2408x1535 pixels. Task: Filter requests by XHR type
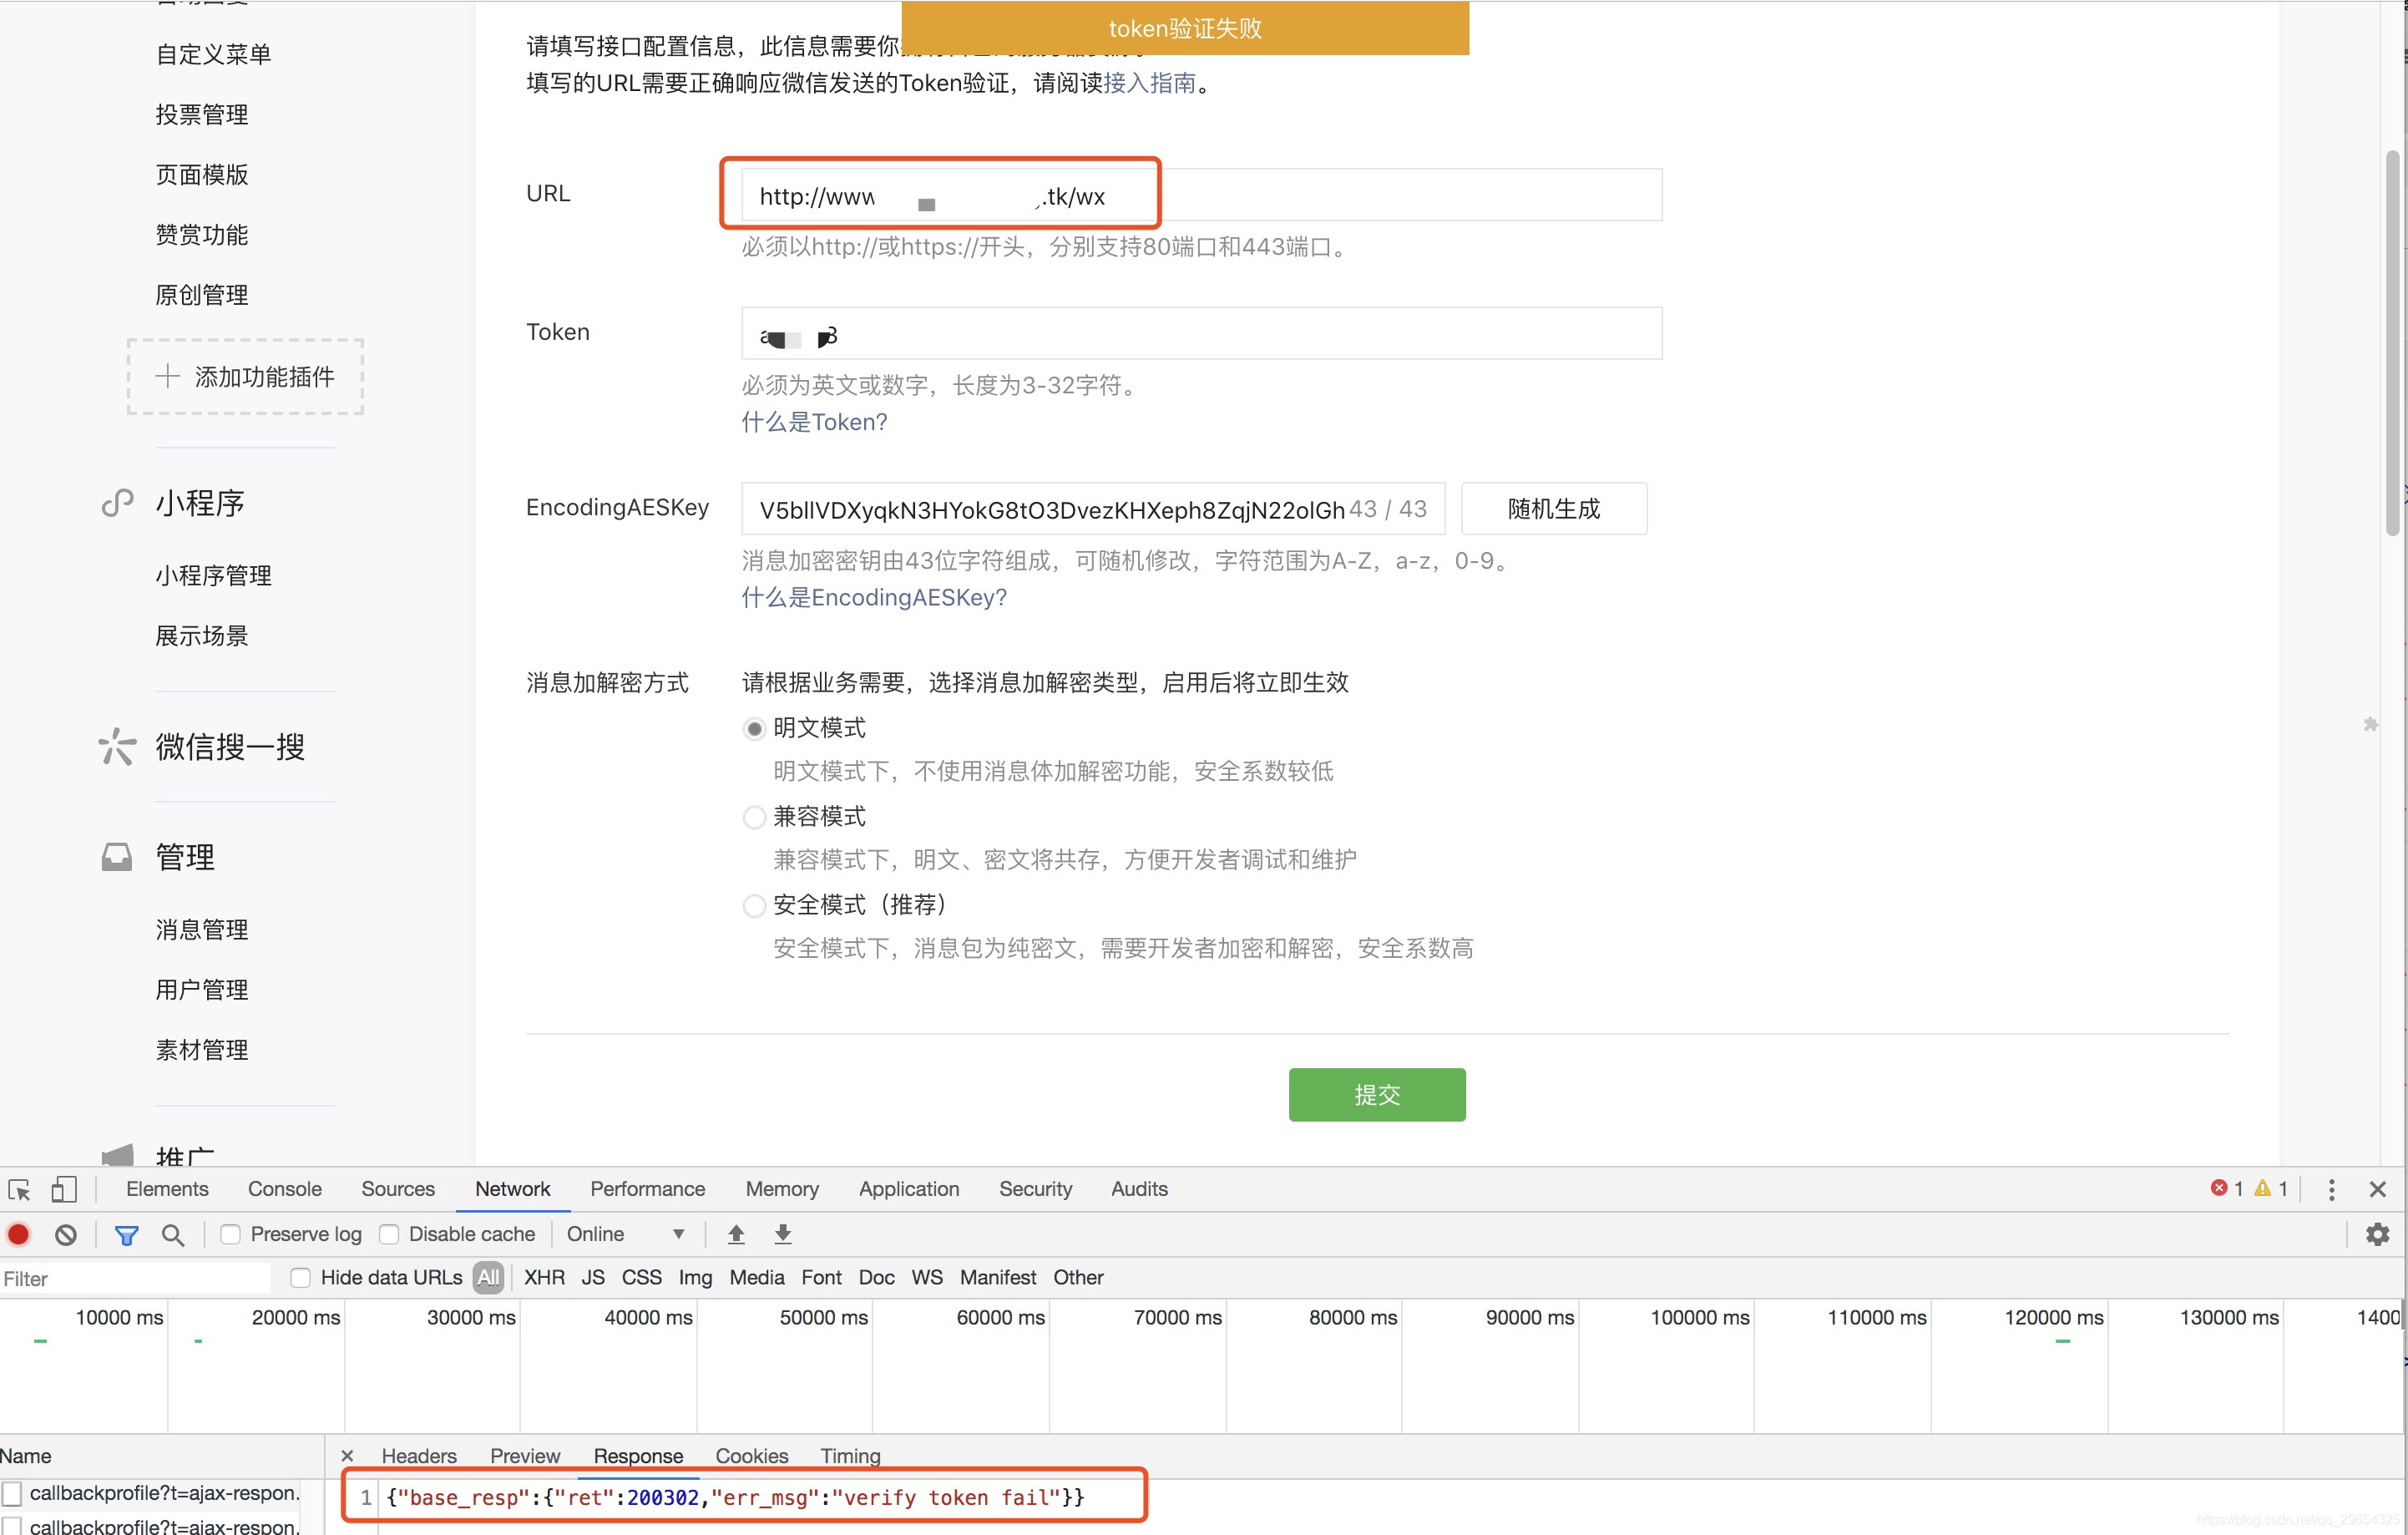544,1277
